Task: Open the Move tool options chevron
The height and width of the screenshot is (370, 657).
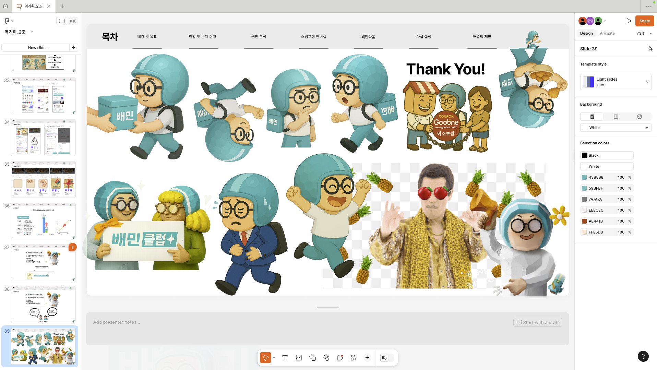Action: tap(274, 358)
